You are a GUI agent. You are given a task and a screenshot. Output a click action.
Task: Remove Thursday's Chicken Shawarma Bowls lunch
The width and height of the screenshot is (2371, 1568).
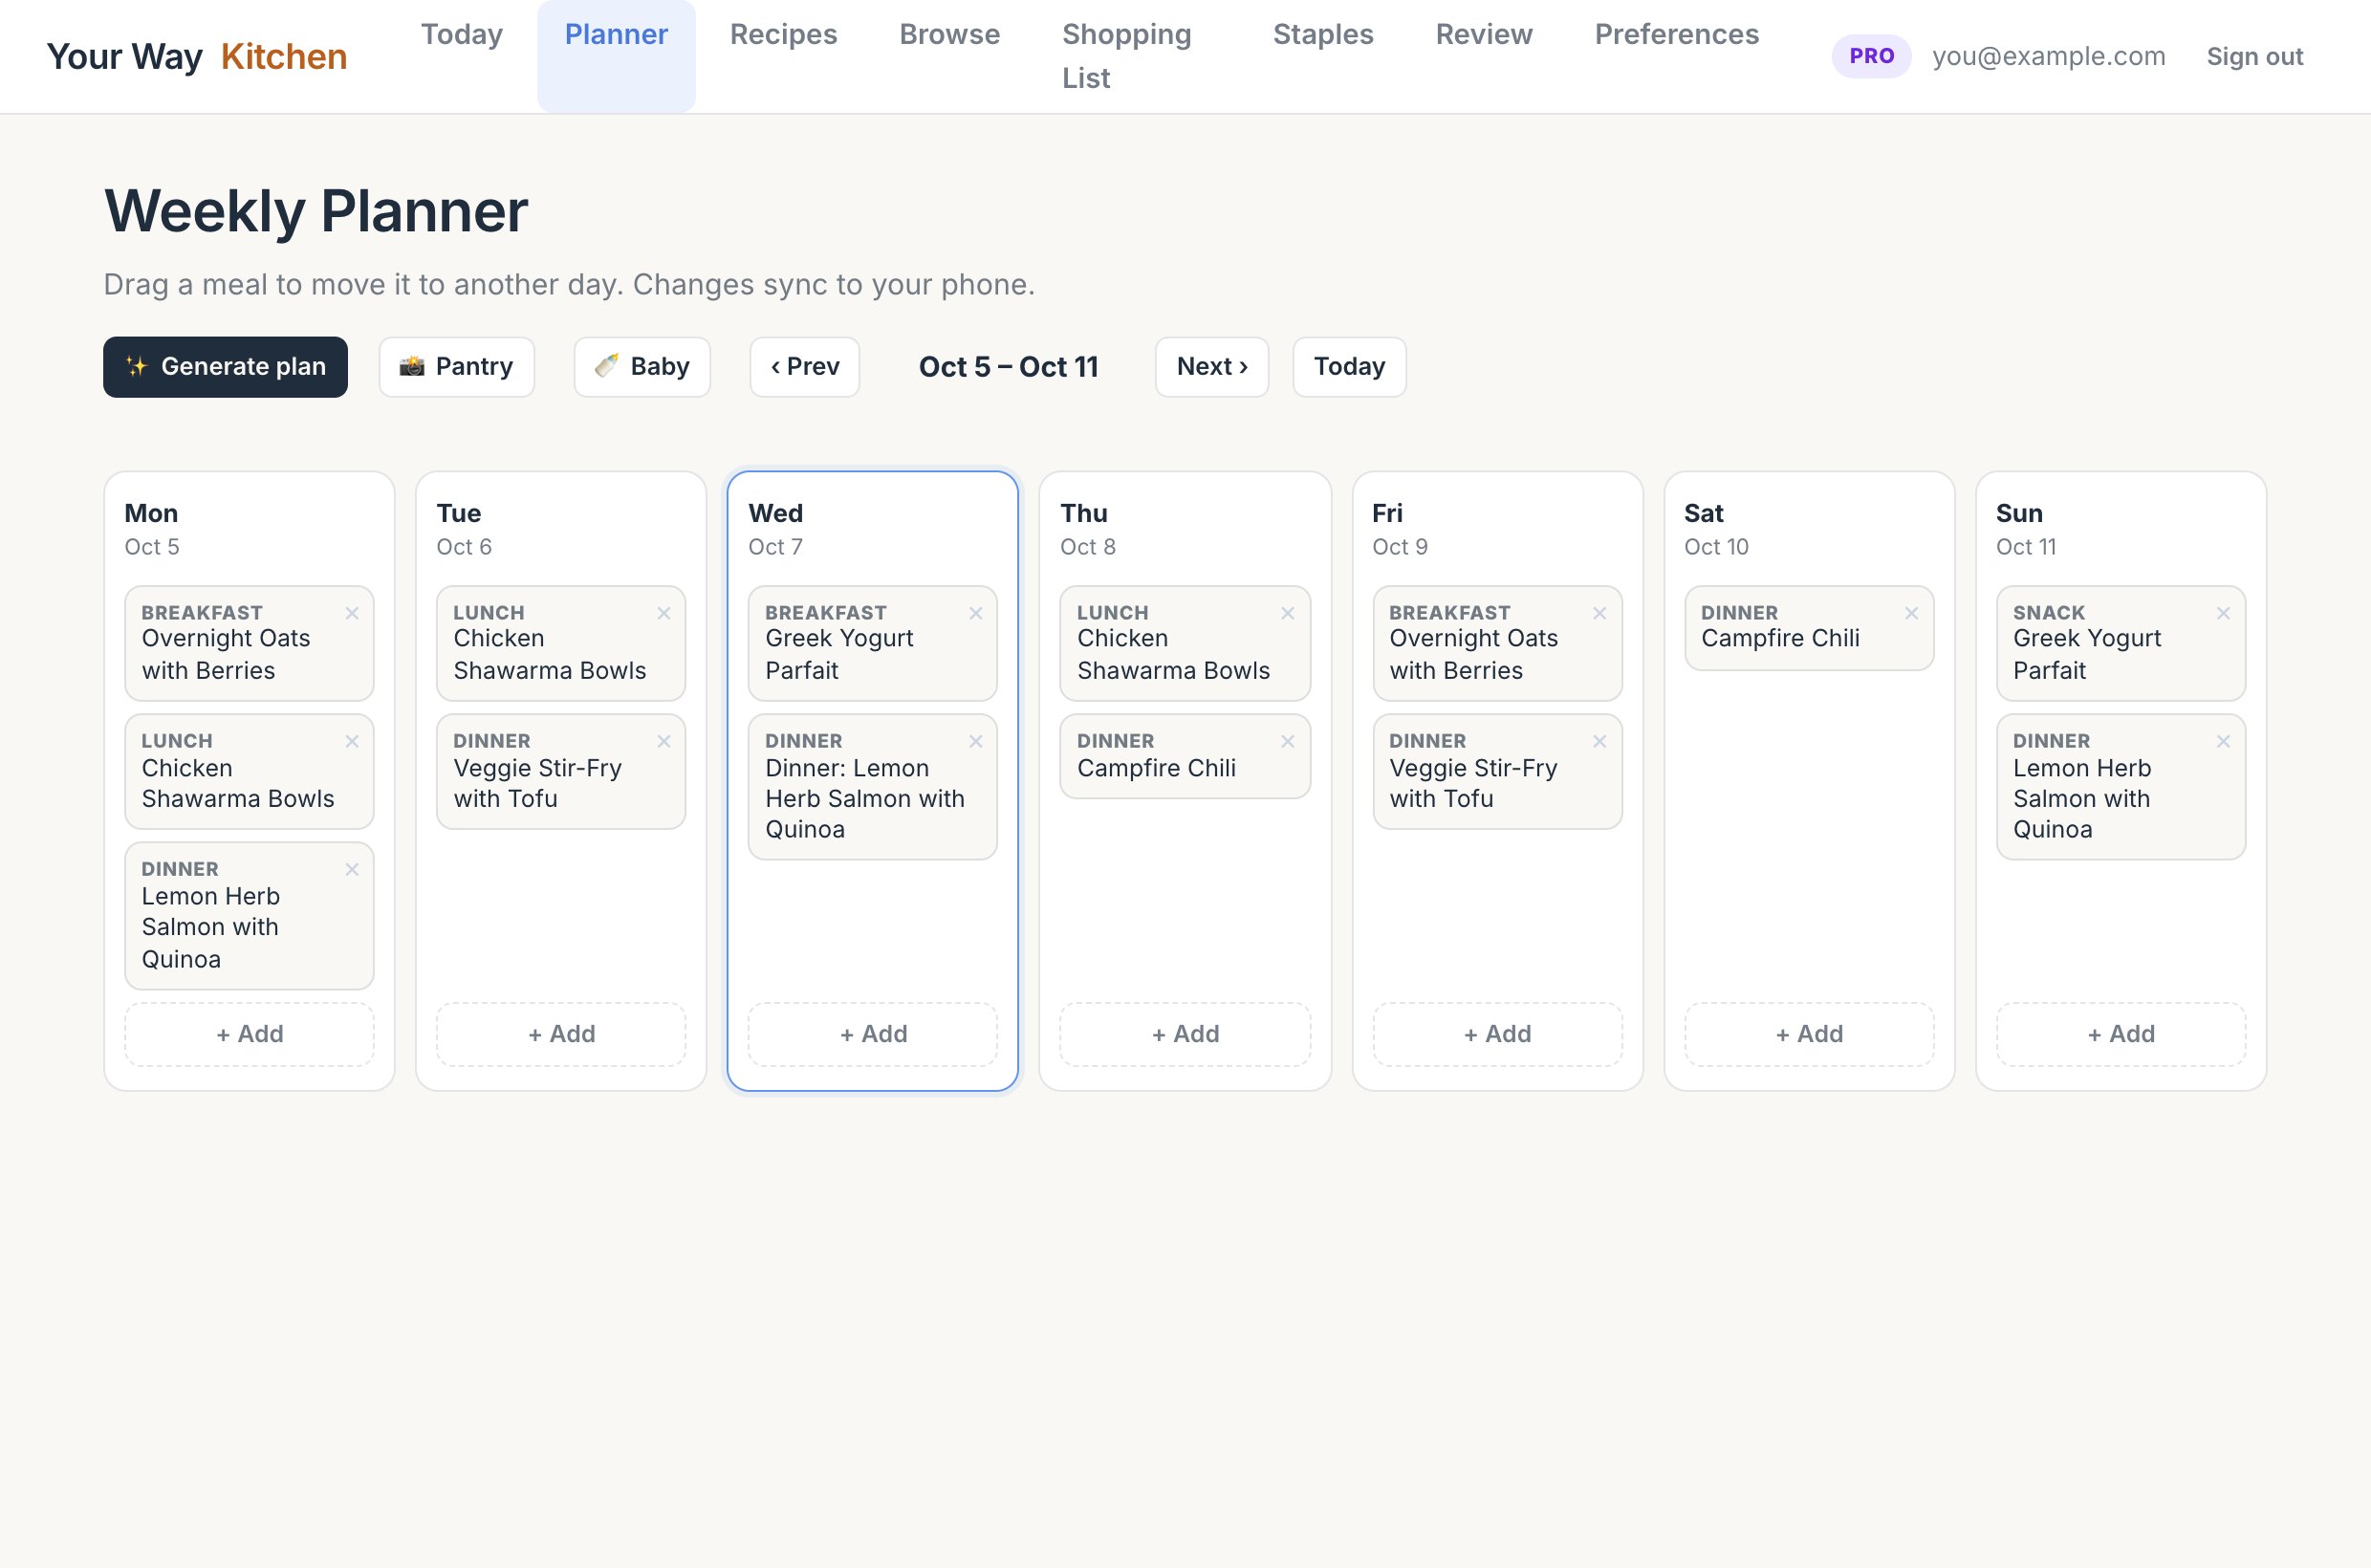click(1288, 613)
